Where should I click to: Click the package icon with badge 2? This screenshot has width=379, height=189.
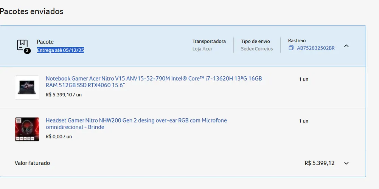click(x=23, y=46)
